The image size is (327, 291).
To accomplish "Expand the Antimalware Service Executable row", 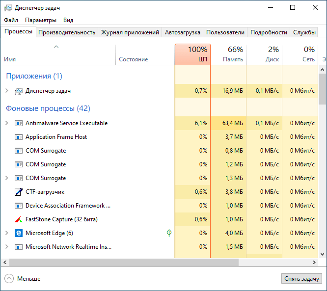I will pyautogui.click(x=6, y=123).
